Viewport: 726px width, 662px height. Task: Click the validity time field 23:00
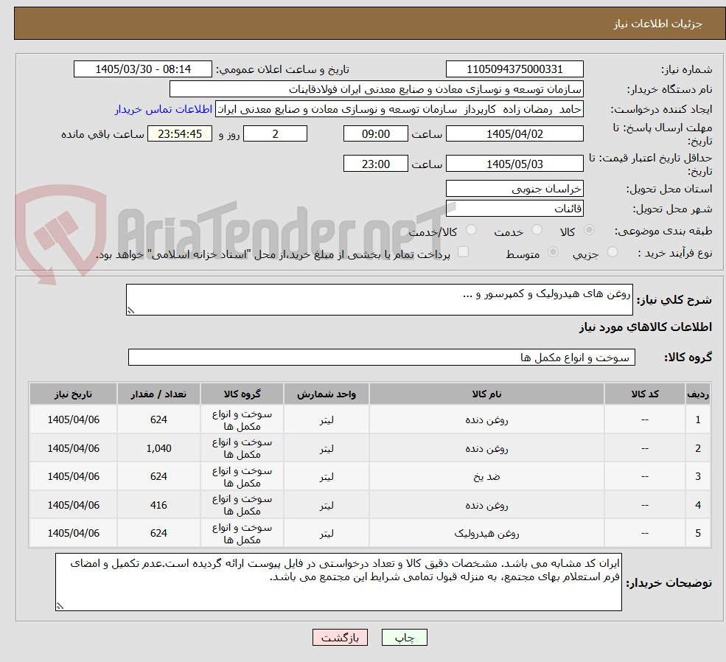pyautogui.click(x=375, y=164)
